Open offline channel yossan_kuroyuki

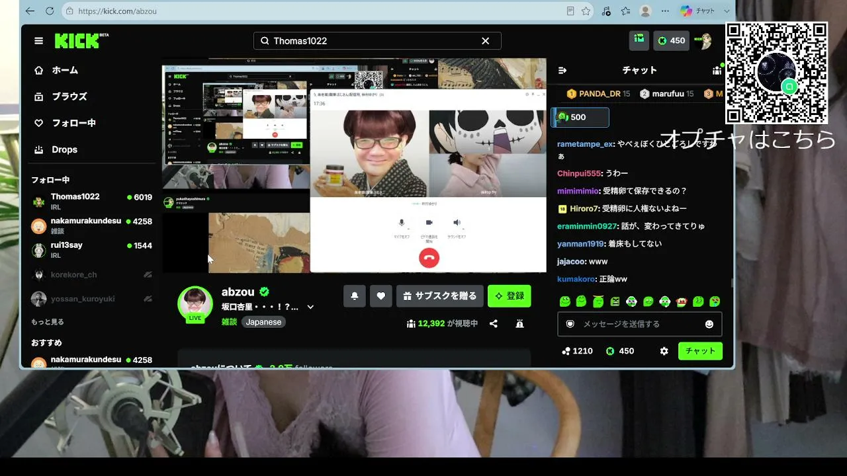[92, 299]
